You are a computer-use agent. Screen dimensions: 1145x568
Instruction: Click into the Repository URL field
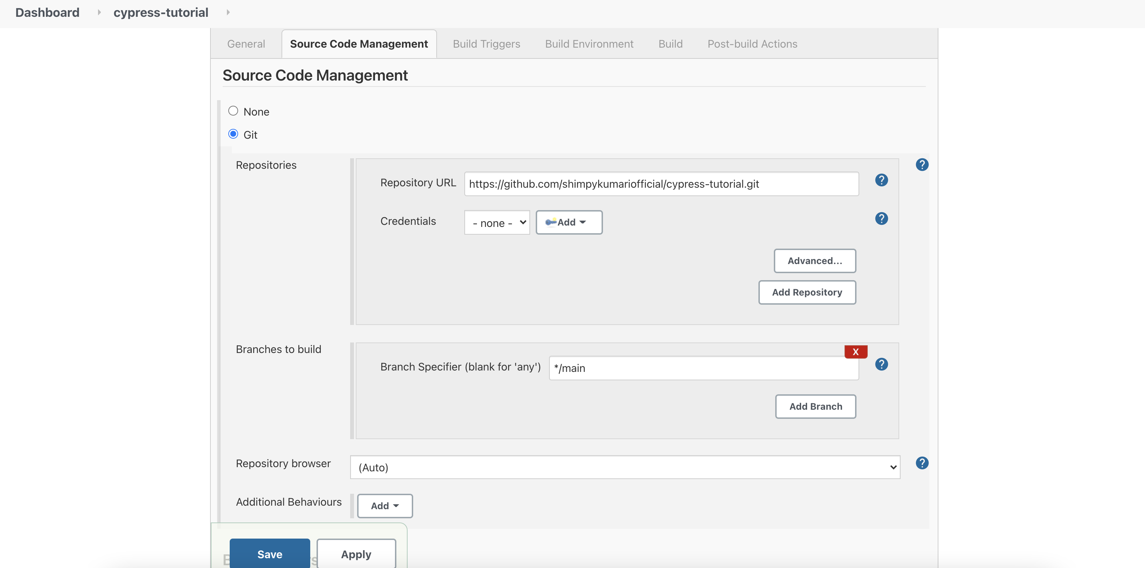click(x=661, y=184)
